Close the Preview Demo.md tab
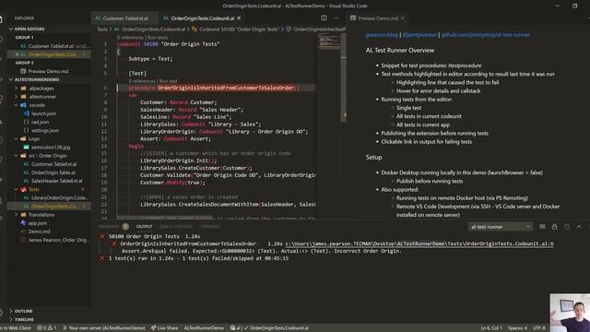Screen dimensions: 590x332 coord(403,18)
